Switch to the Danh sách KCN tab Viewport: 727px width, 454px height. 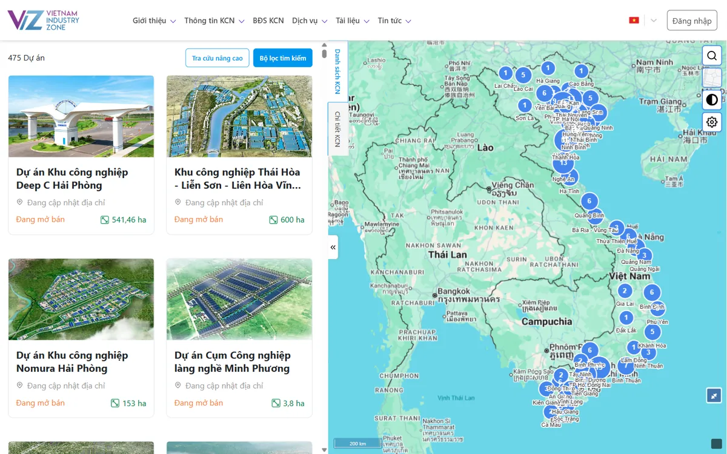338,71
